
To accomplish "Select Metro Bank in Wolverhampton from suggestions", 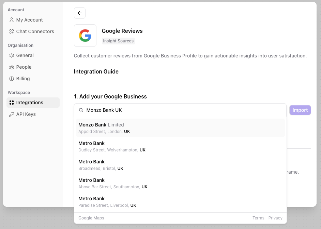I will tap(180, 146).
